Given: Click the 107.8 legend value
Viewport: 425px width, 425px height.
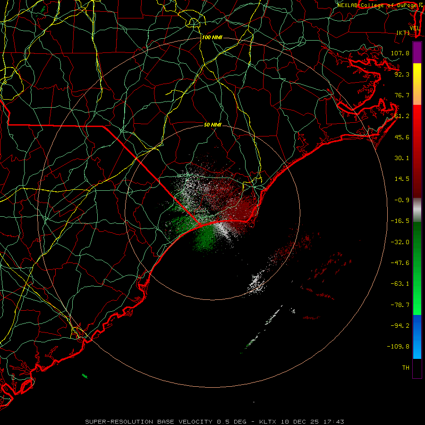Looking at the screenshot, I should tap(400, 53).
